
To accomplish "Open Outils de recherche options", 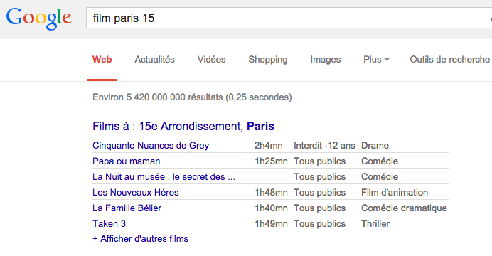I will [x=449, y=59].
